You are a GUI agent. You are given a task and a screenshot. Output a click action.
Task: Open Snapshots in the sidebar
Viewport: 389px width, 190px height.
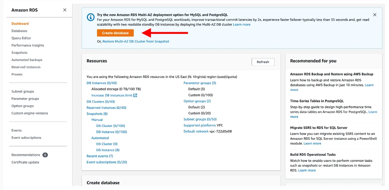click(19, 53)
